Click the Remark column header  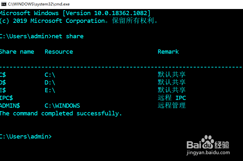pyautogui.click(x=168, y=52)
